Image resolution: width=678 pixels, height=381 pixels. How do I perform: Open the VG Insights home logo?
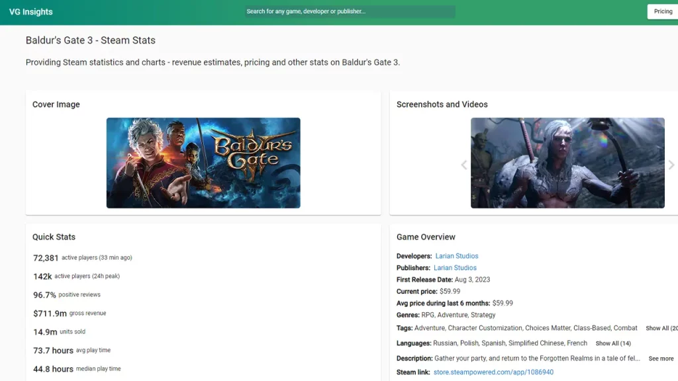pyautogui.click(x=30, y=12)
